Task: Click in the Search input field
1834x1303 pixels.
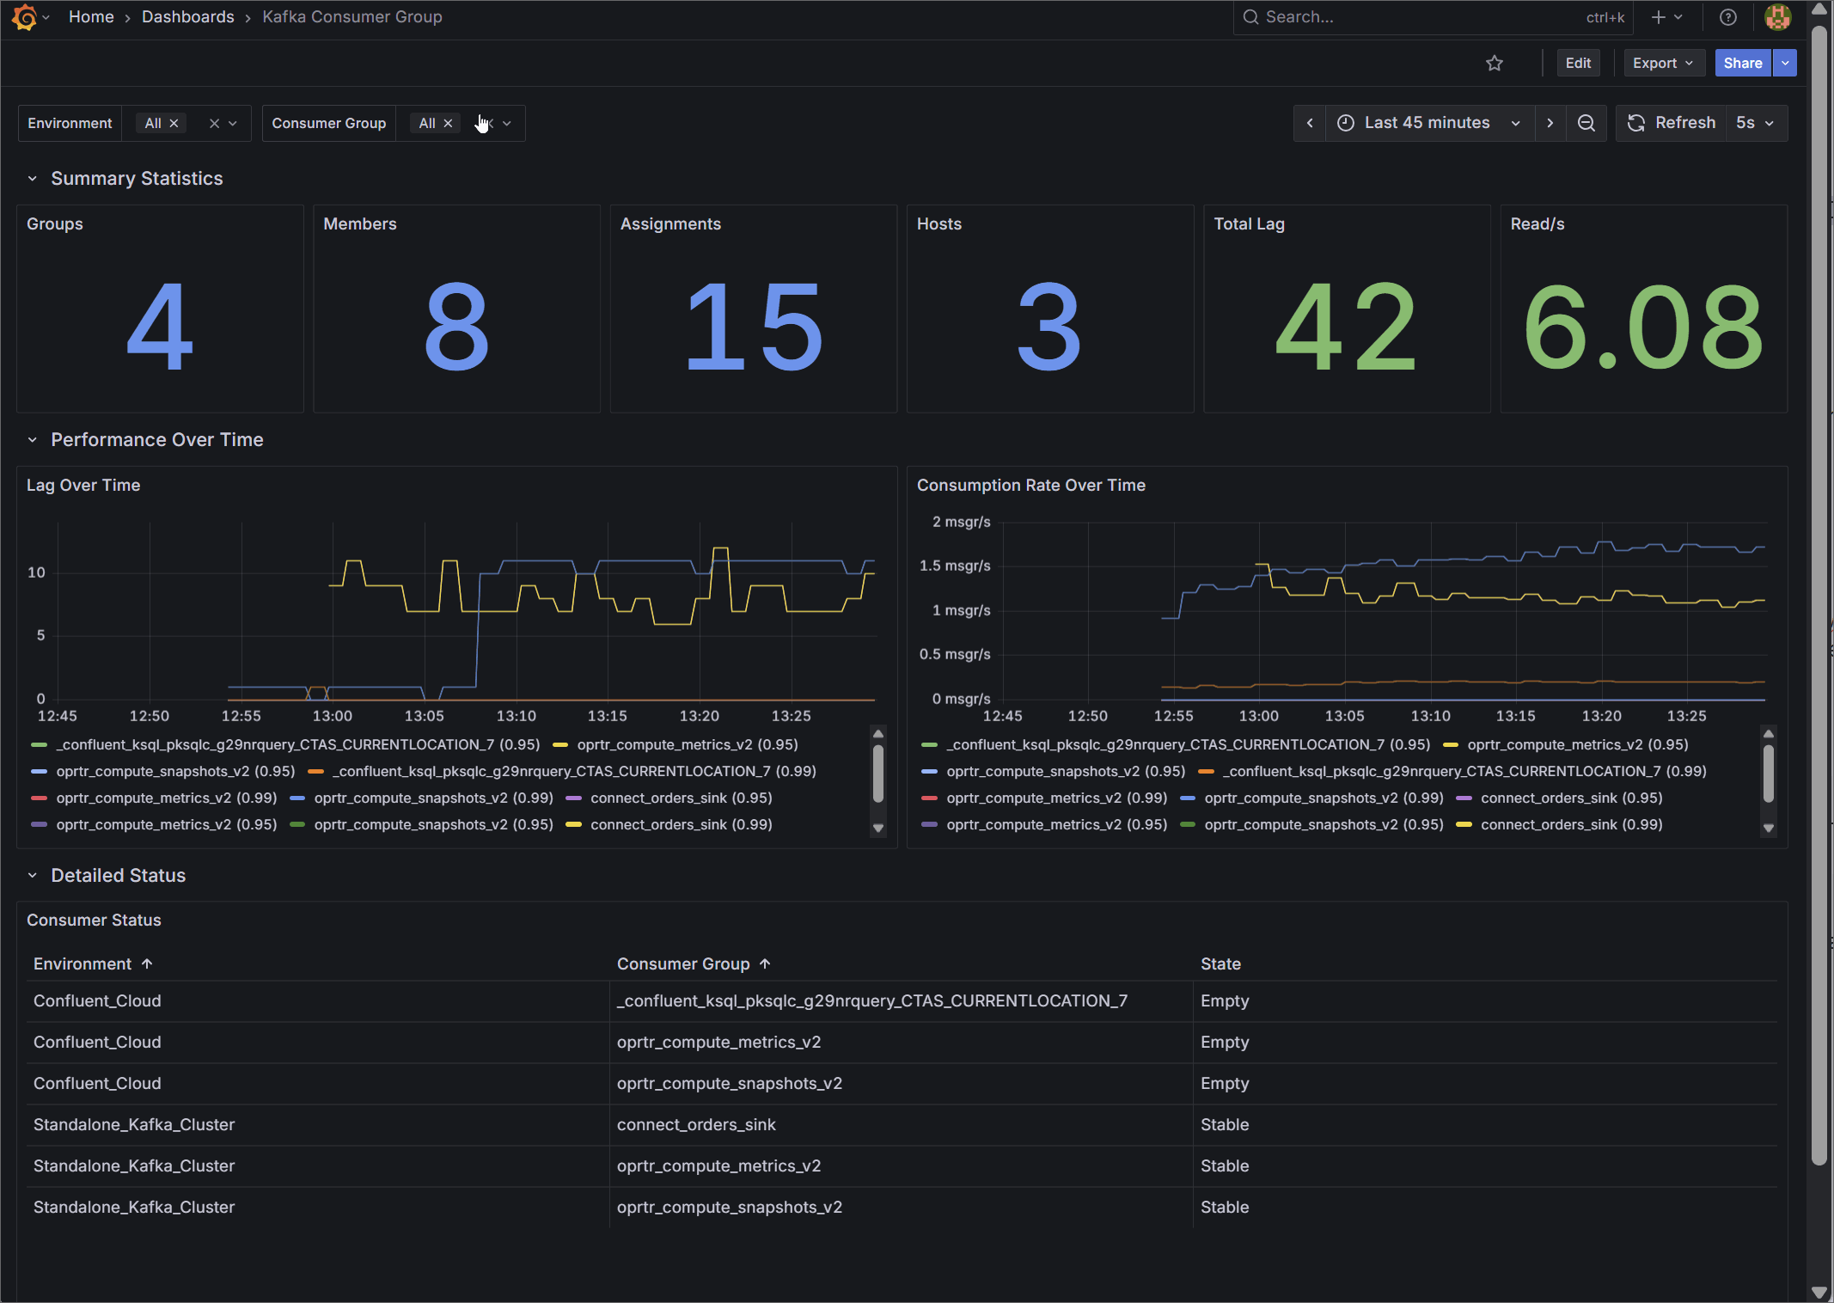Action: 1409,17
